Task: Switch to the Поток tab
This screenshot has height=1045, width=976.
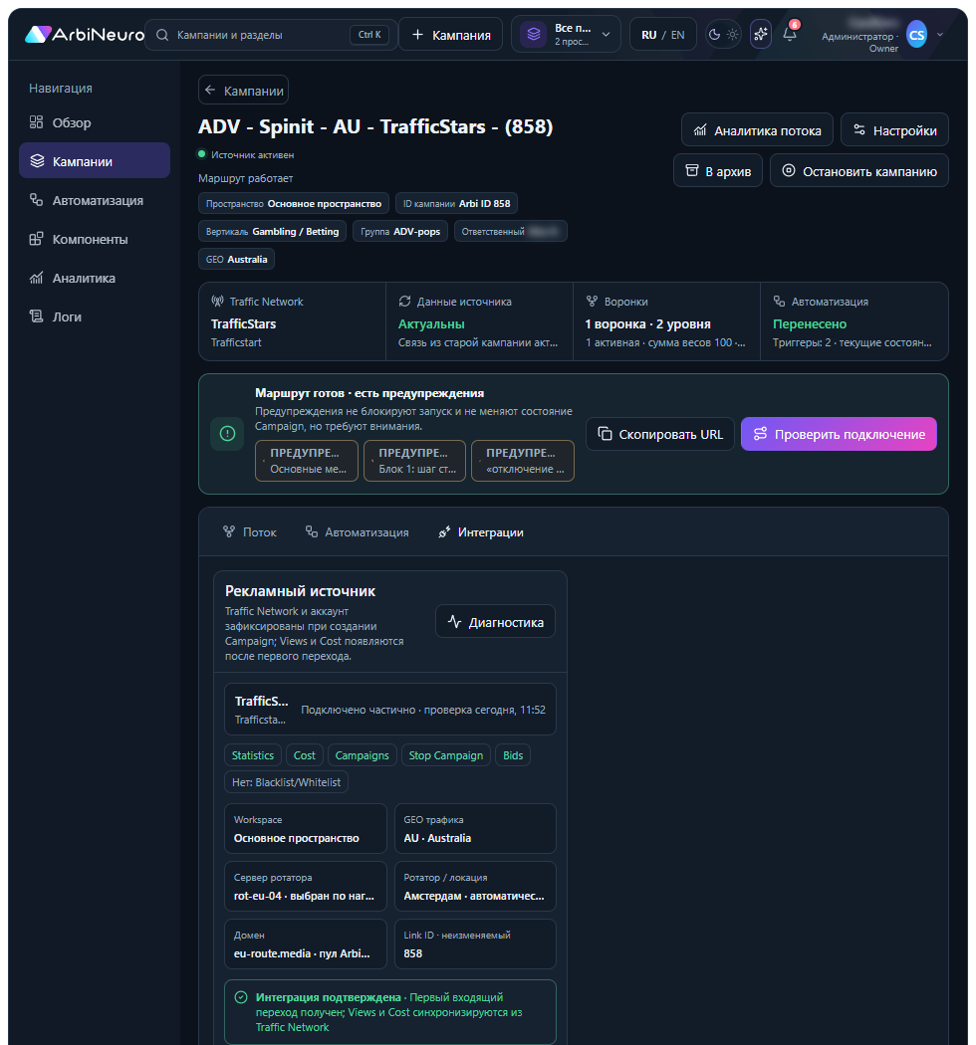Action: pos(250,531)
